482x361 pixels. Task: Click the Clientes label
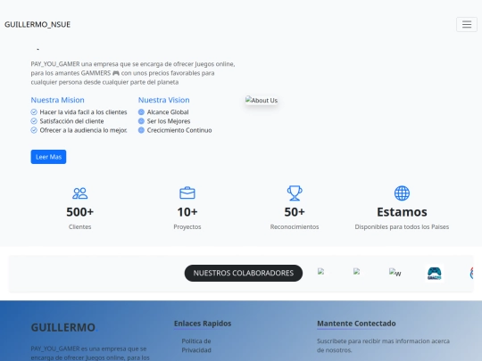coord(80,227)
